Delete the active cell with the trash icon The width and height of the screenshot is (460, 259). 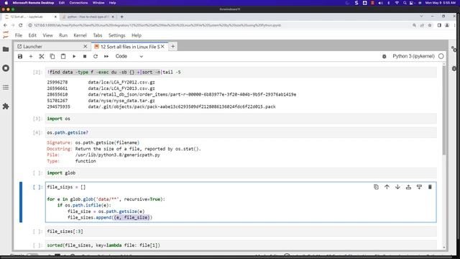pyautogui.click(x=430, y=187)
